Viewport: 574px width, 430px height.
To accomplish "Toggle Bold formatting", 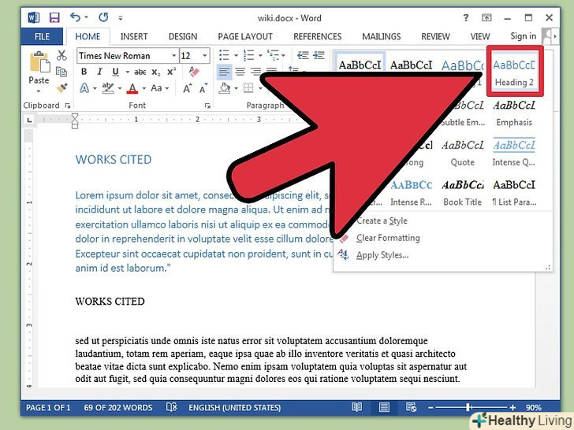I will point(84,72).
